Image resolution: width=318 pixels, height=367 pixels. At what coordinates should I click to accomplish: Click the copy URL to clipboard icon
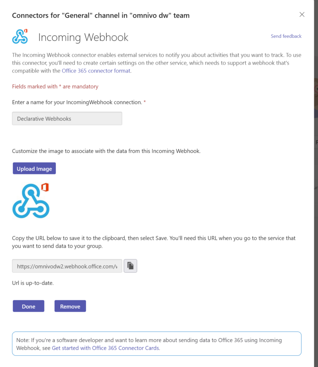130,266
